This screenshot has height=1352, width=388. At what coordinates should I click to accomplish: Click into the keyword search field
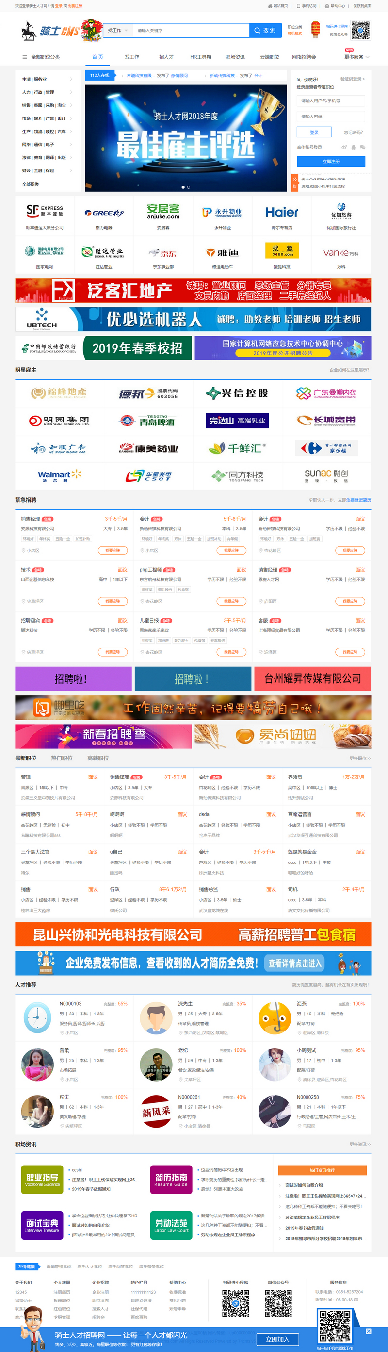click(191, 31)
